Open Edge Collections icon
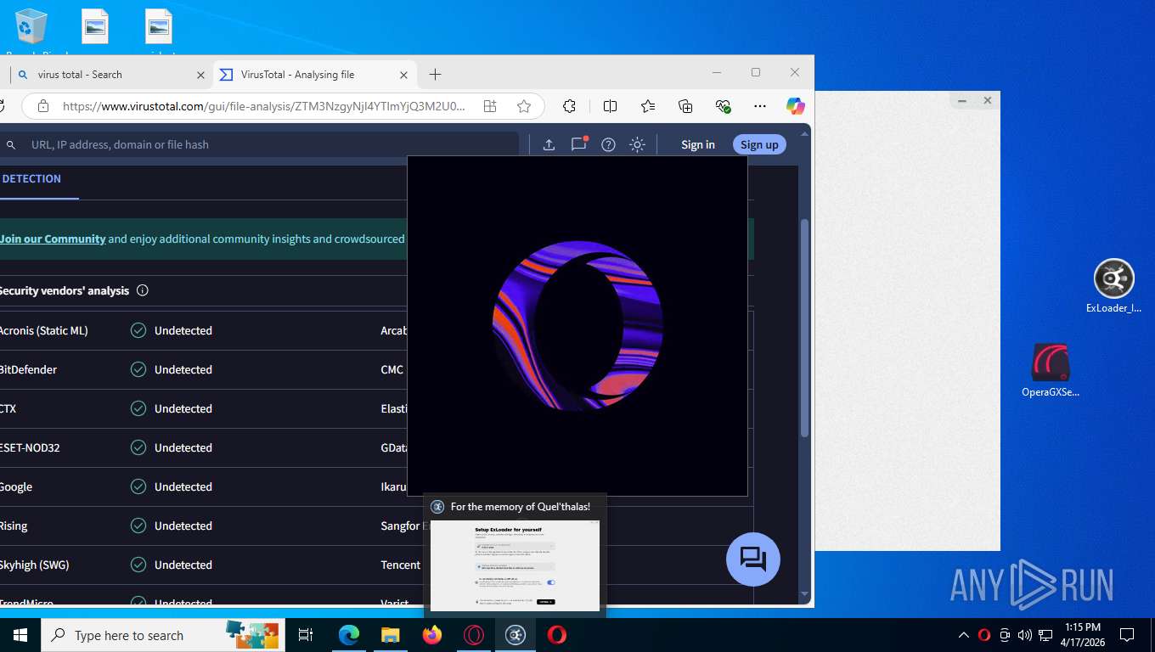Image resolution: width=1155 pixels, height=652 pixels. [685, 106]
